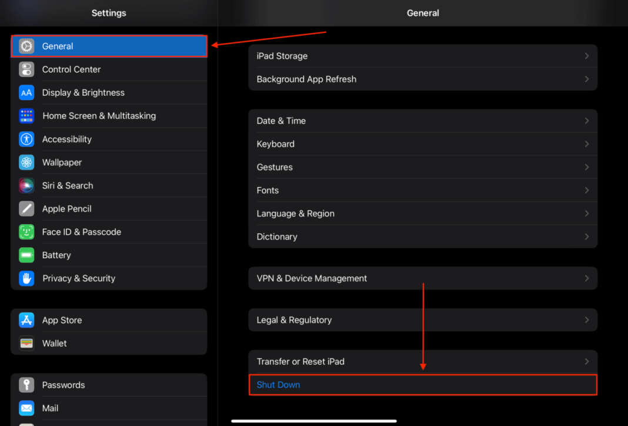The width and height of the screenshot is (628, 426).
Task: Open Display & Brightness via its AA icon
Action: [26, 92]
